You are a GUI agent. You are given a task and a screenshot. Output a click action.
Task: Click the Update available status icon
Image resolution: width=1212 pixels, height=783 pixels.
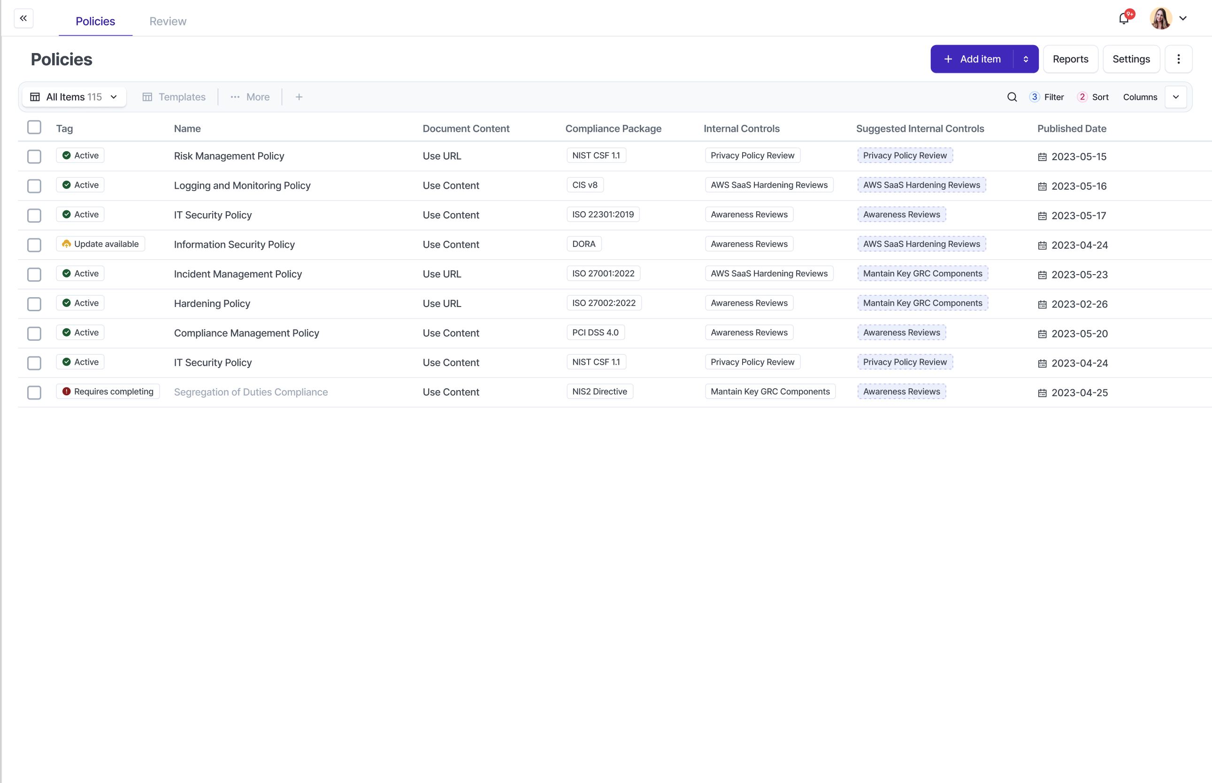[67, 244]
